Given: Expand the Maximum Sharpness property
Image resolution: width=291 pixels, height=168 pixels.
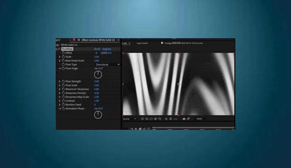Looking at the screenshot, I should (x=60, y=89).
